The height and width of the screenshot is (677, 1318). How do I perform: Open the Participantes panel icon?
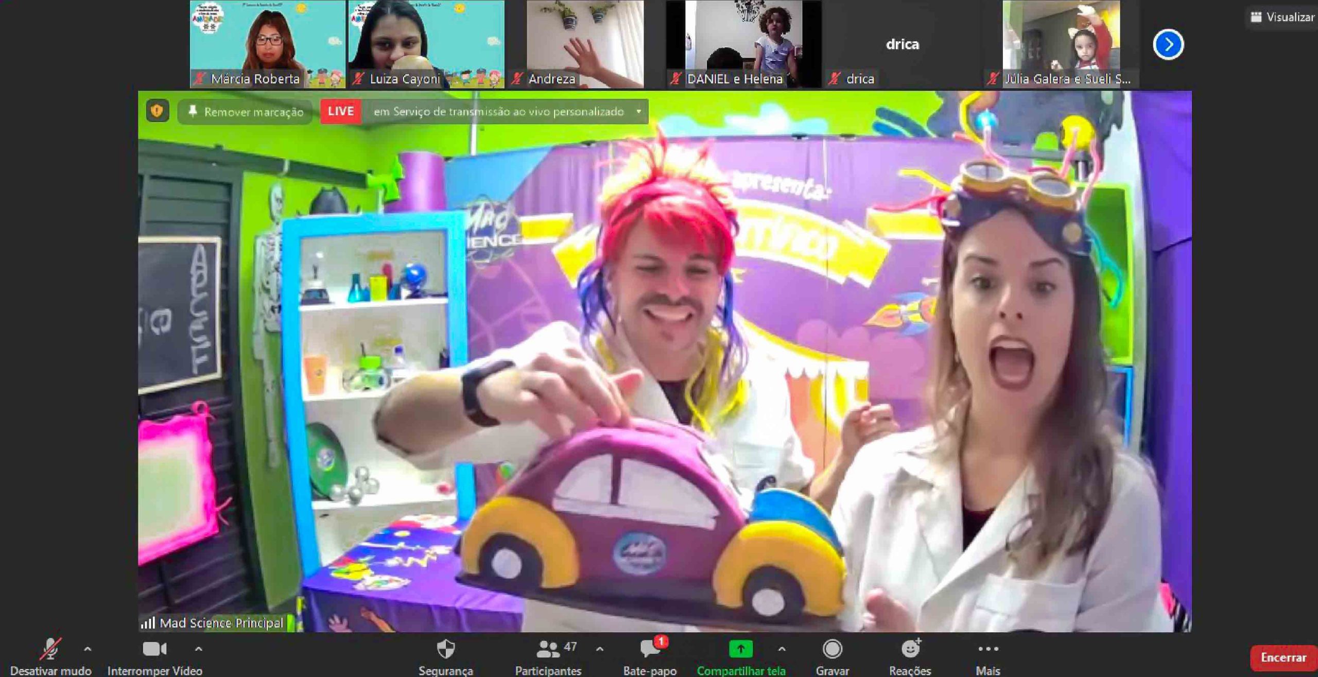tap(548, 649)
